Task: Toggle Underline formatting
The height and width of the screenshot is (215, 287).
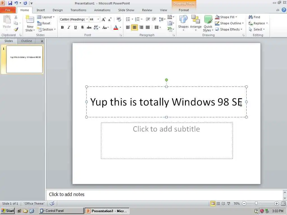Action: click(x=75, y=27)
